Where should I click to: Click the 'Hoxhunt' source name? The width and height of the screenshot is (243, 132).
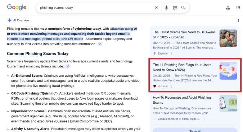(x=163, y=86)
